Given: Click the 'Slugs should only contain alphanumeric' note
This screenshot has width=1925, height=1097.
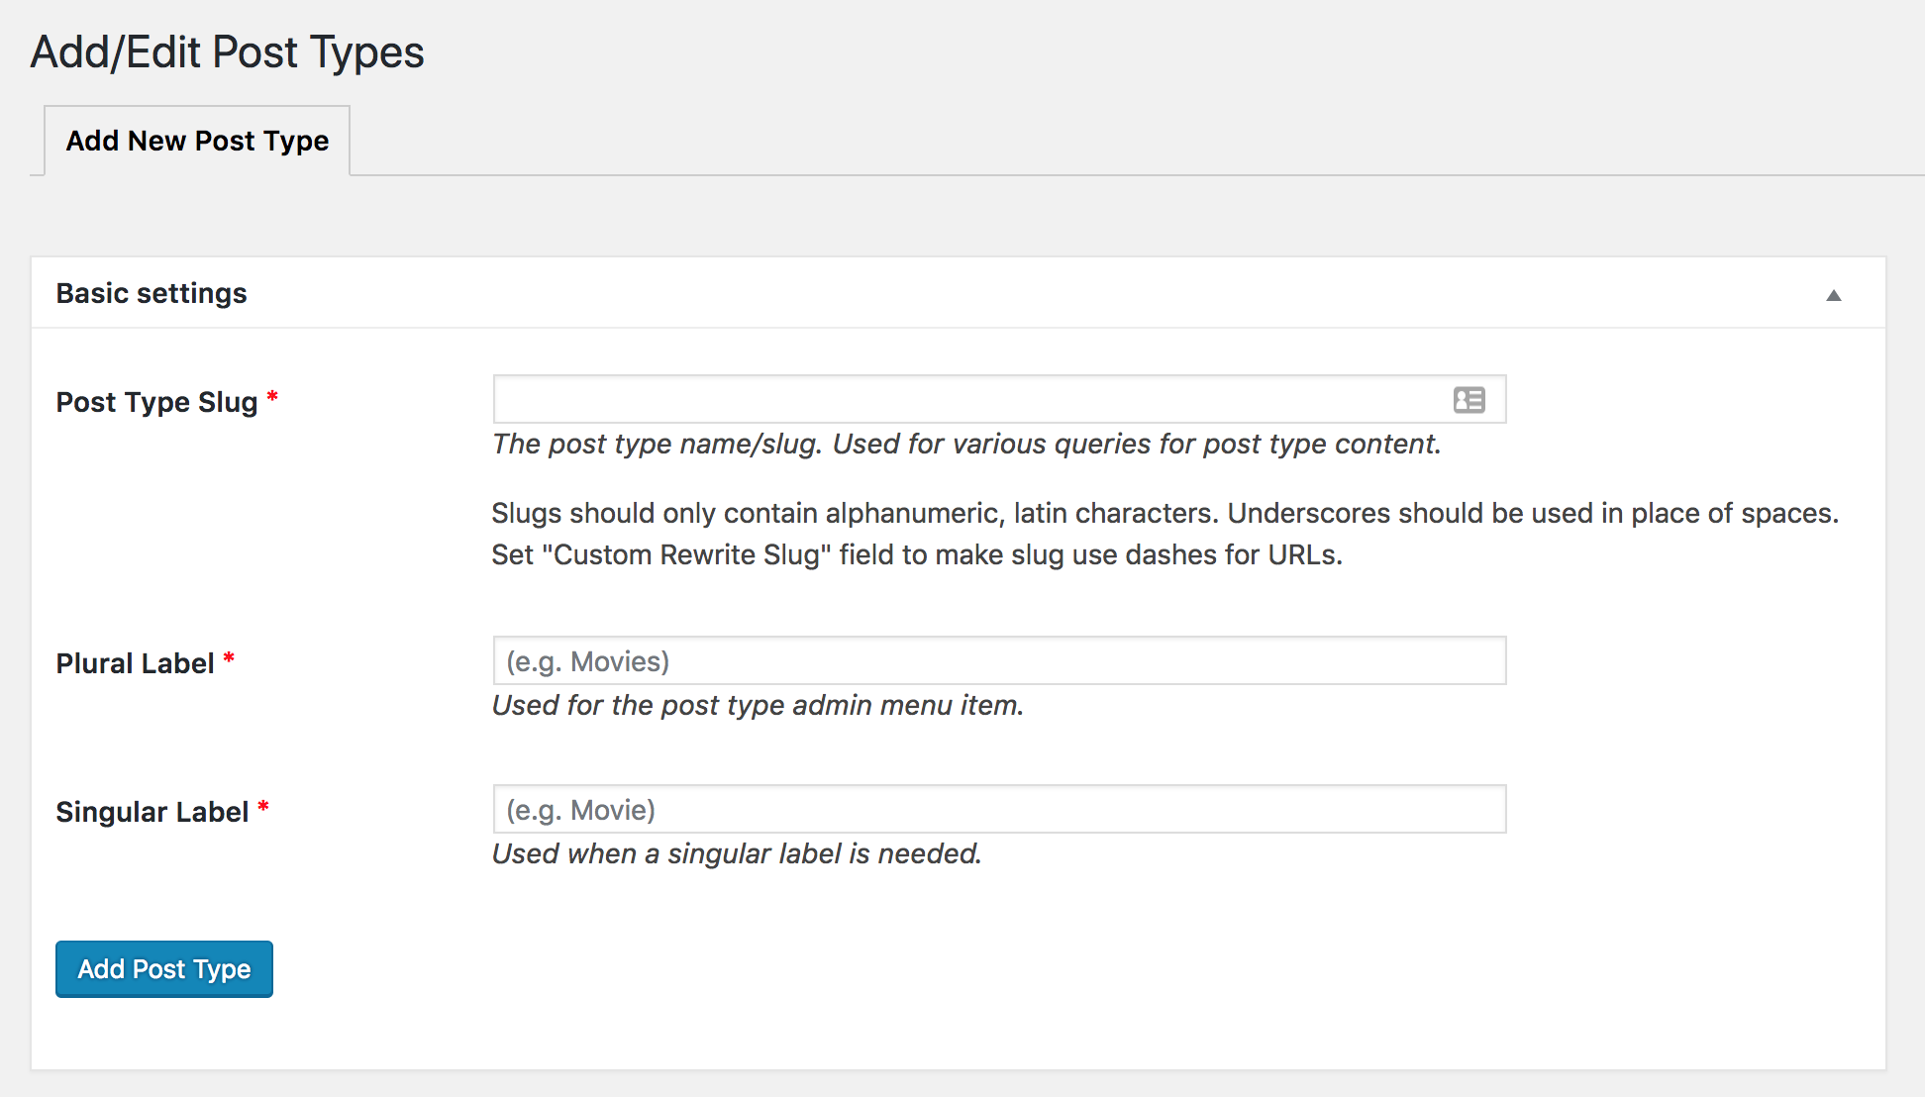Looking at the screenshot, I should pyautogui.click(x=1164, y=514).
